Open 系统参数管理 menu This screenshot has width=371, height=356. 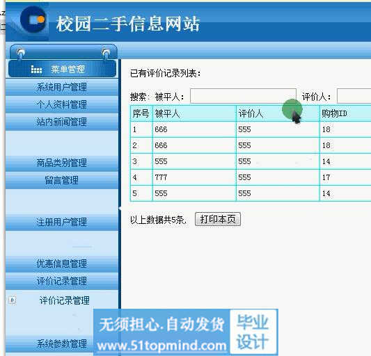point(62,343)
